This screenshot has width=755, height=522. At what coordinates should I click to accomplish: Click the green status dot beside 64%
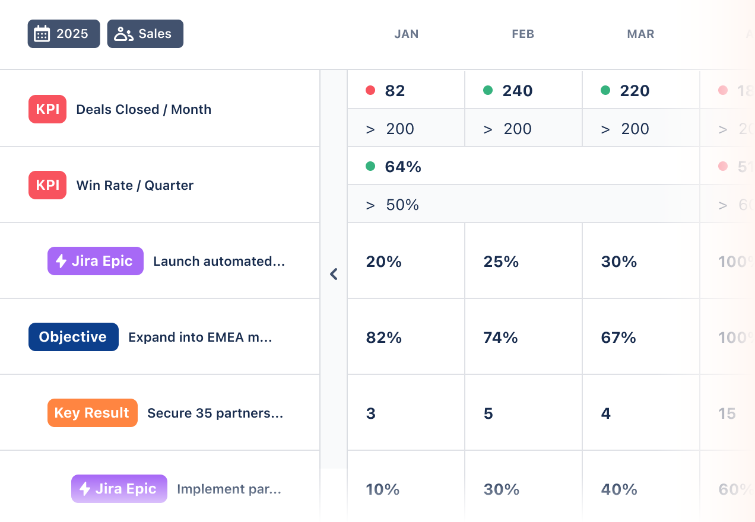(x=370, y=166)
